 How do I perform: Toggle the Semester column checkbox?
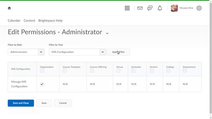pyautogui.click(x=133, y=71)
